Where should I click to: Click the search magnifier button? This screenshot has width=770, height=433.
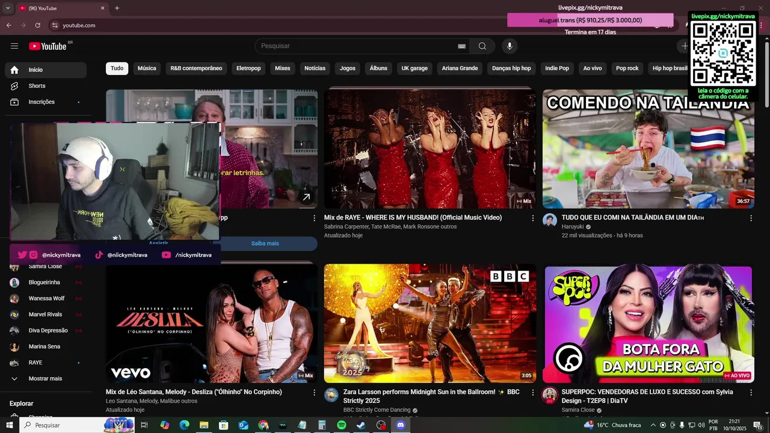482,46
